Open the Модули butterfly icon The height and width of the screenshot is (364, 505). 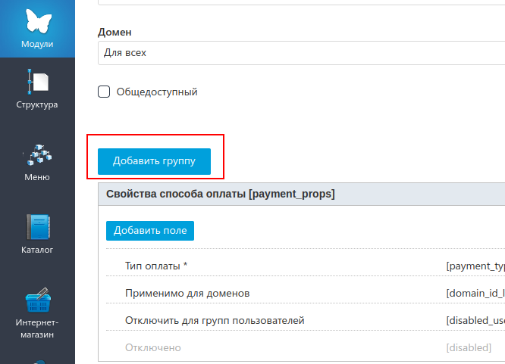[x=36, y=20]
